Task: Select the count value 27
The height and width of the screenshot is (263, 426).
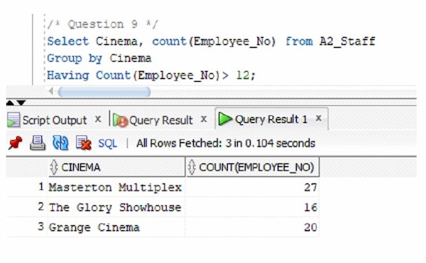Action: (252, 188)
